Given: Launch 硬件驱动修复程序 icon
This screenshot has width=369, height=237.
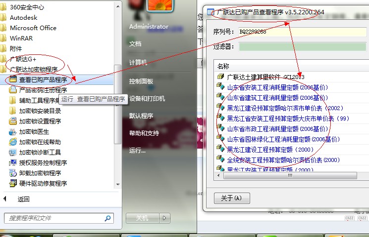Looking at the screenshot, I should tap(13, 183).
